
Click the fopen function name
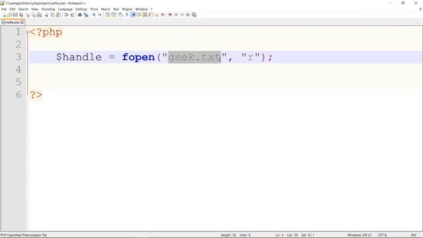(x=138, y=58)
